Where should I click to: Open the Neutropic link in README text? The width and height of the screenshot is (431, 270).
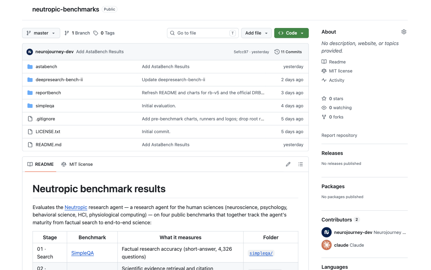(76, 207)
